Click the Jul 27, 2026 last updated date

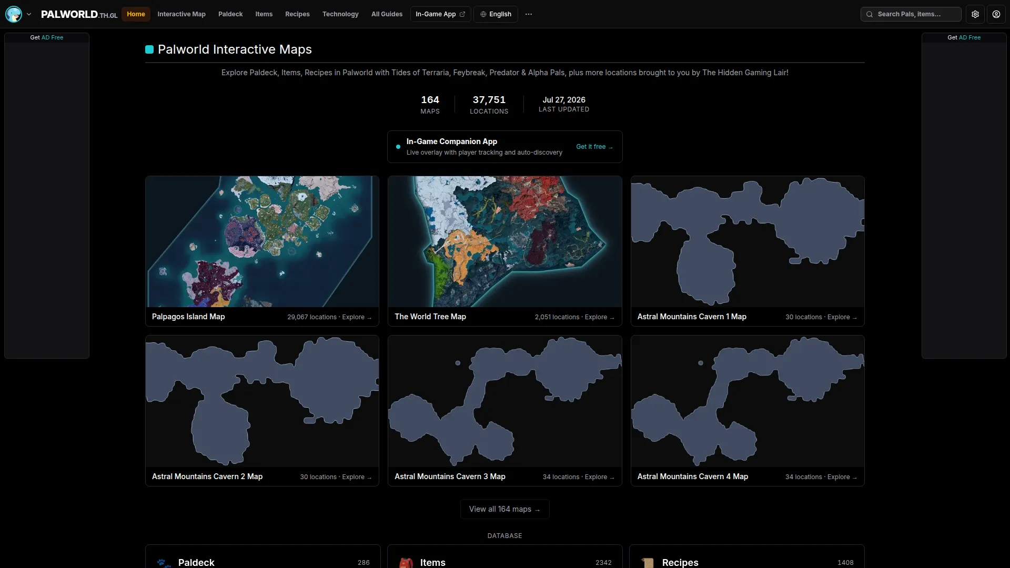point(564,100)
